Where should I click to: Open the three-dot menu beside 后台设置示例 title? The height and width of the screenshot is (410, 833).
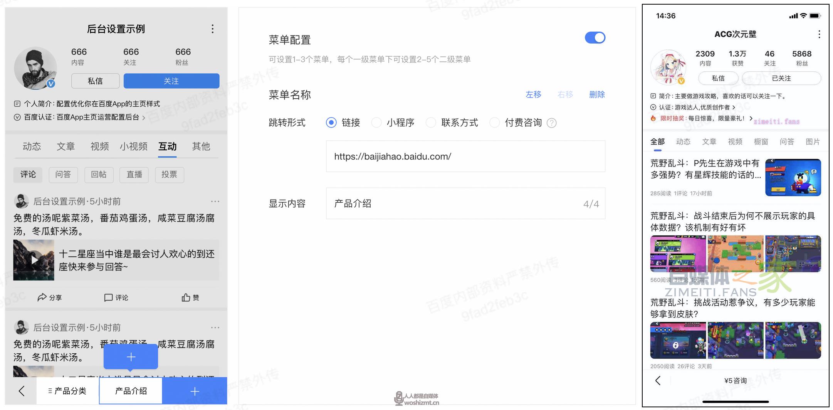pyautogui.click(x=212, y=29)
